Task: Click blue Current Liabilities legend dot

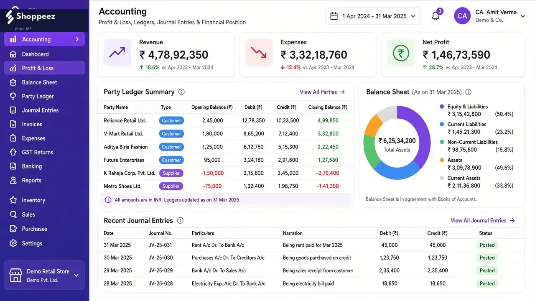Action: pos(442,124)
